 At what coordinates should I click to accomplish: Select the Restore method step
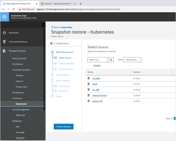(66, 69)
